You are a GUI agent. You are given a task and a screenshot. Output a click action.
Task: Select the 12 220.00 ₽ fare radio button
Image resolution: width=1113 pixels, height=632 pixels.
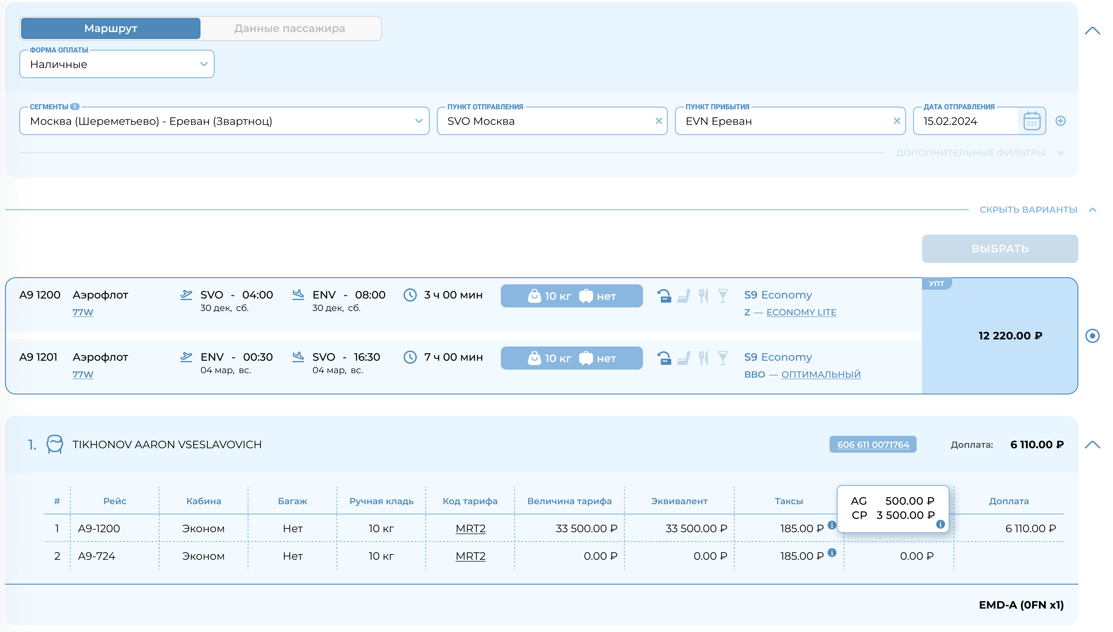[1092, 336]
